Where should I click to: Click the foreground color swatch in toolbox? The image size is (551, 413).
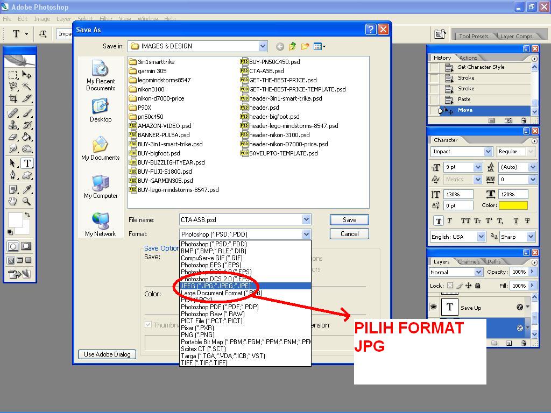[15, 219]
